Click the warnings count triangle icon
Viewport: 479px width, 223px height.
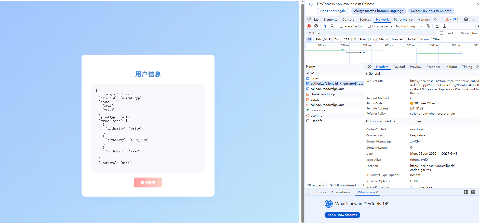pyautogui.click(x=447, y=19)
